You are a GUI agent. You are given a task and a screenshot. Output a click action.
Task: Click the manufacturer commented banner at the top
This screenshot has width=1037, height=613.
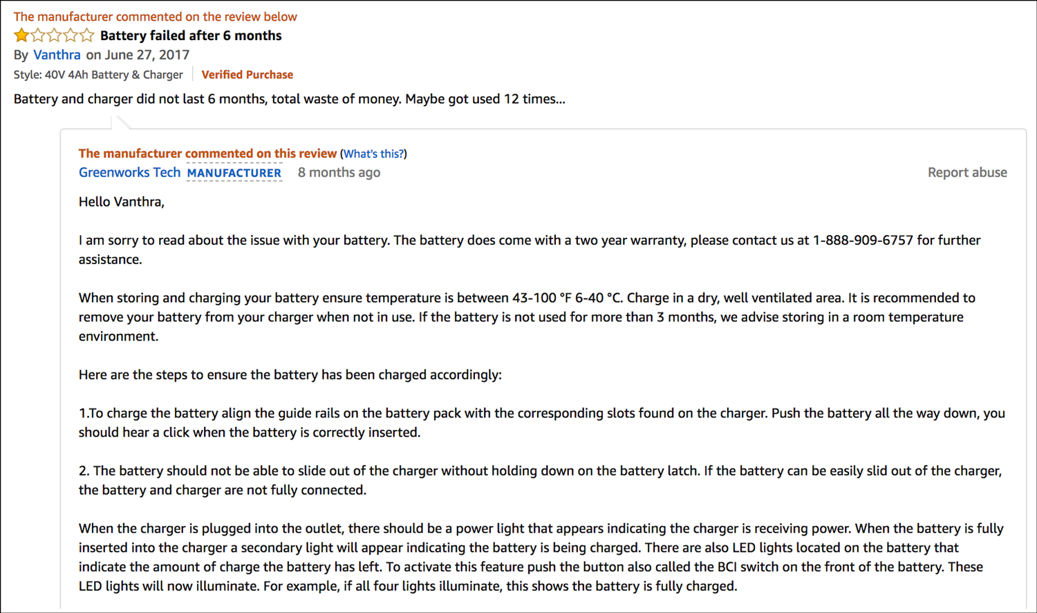coord(155,16)
